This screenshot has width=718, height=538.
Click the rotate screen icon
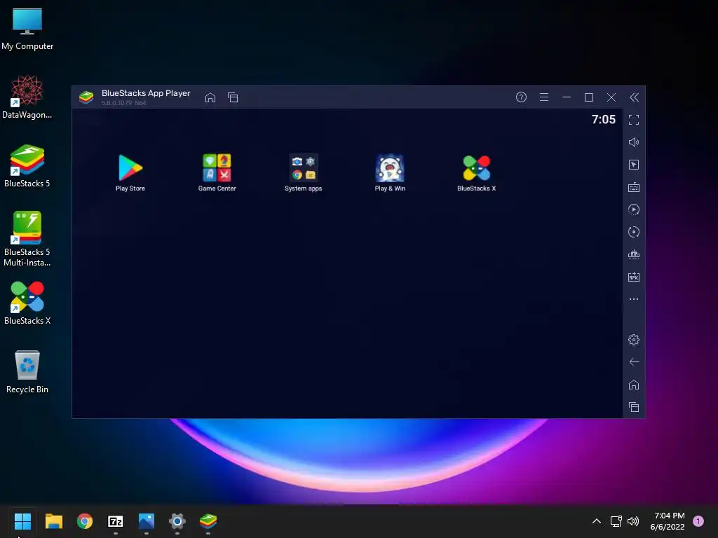pos(634,232)
